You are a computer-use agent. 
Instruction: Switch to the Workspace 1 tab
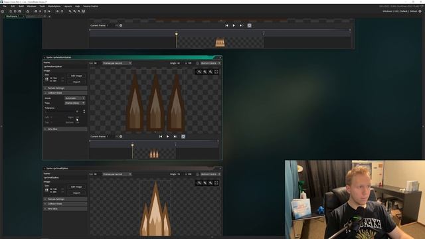[x=13, y=16]
